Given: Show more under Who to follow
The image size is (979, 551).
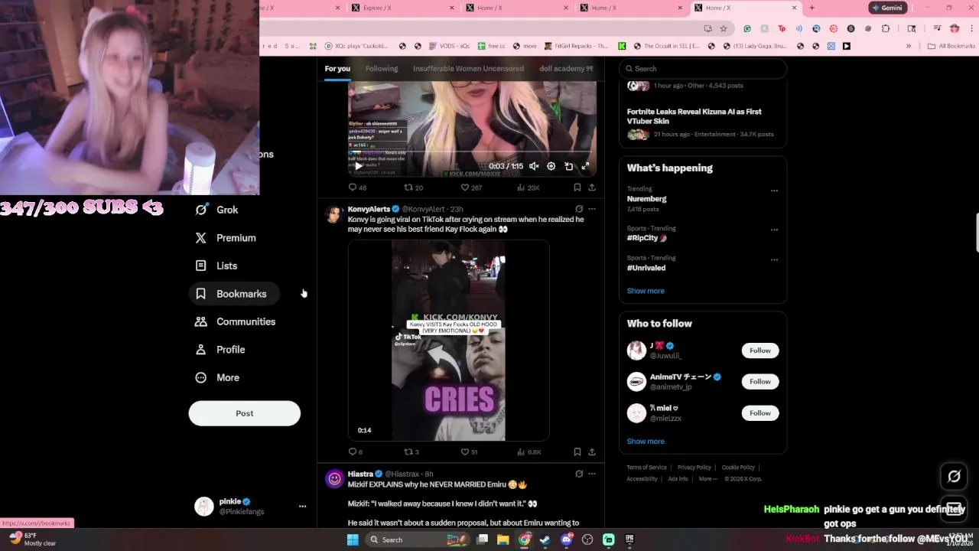Looking at the screenshot, I should [646, 442].
